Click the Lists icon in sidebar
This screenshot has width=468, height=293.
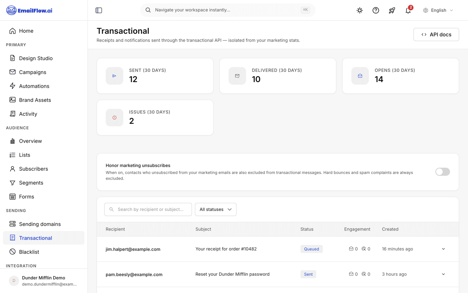pos(12,155)
